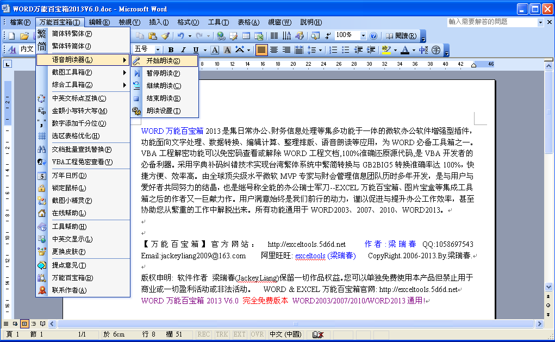Click the Character Shading icon
Viewport: 555px width, 342px height.
pos(227,50)
